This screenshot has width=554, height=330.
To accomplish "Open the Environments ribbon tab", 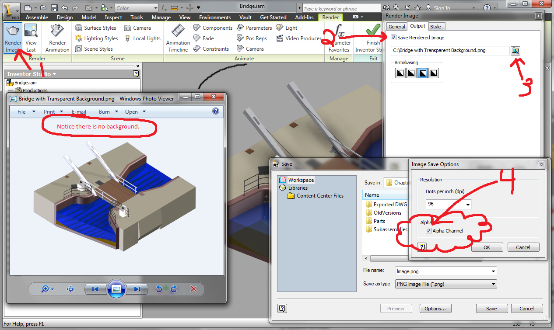I will pyautogui.click(x=215, y=17).
